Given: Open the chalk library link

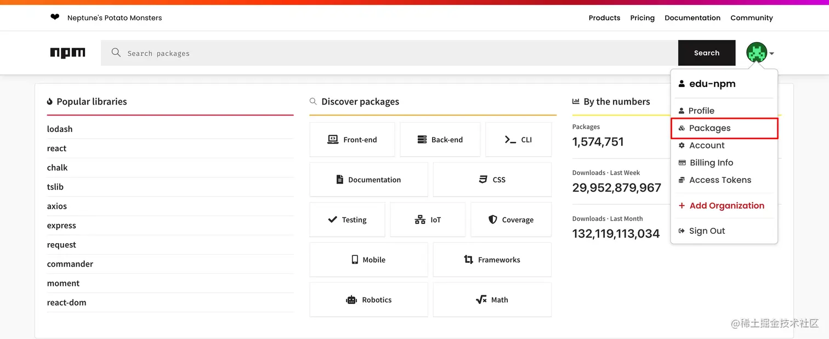Looking at the screenshot, I should coord(58,168).
